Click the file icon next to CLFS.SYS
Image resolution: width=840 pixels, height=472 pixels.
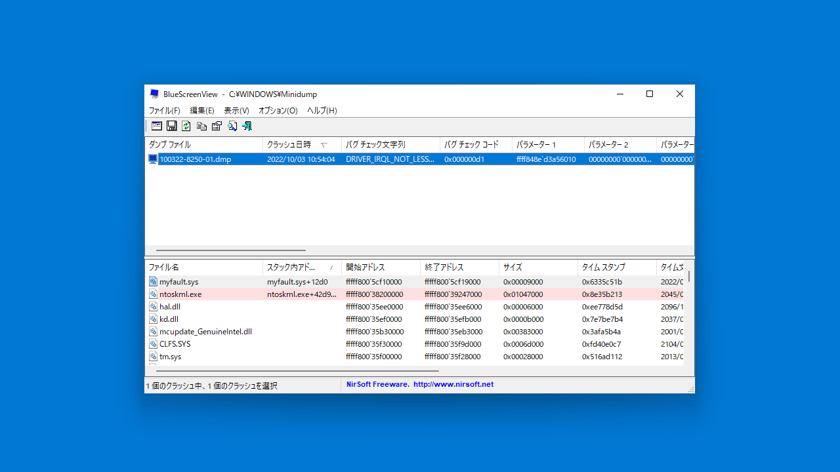[153, 344]
